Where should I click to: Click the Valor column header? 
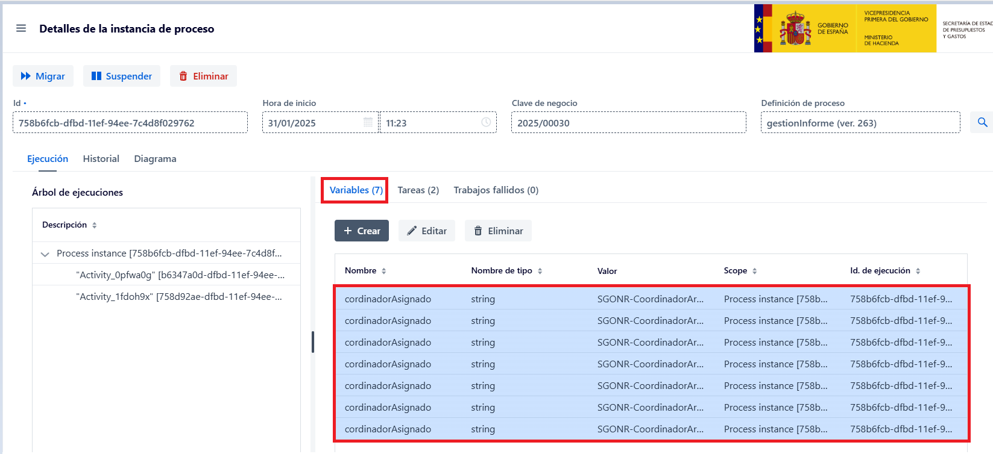(x=607, y=271)
